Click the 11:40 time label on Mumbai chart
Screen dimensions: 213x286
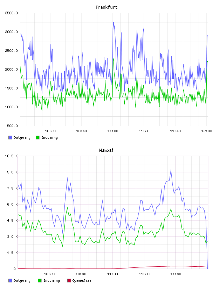point(176,274)
